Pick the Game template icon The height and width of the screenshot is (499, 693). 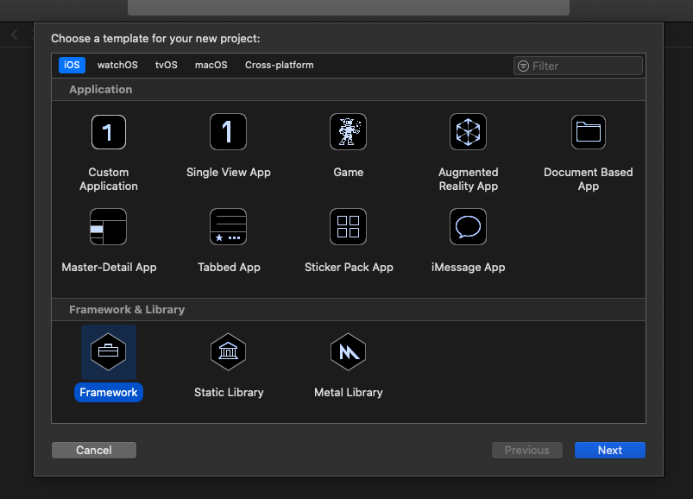tap(349, 132)
